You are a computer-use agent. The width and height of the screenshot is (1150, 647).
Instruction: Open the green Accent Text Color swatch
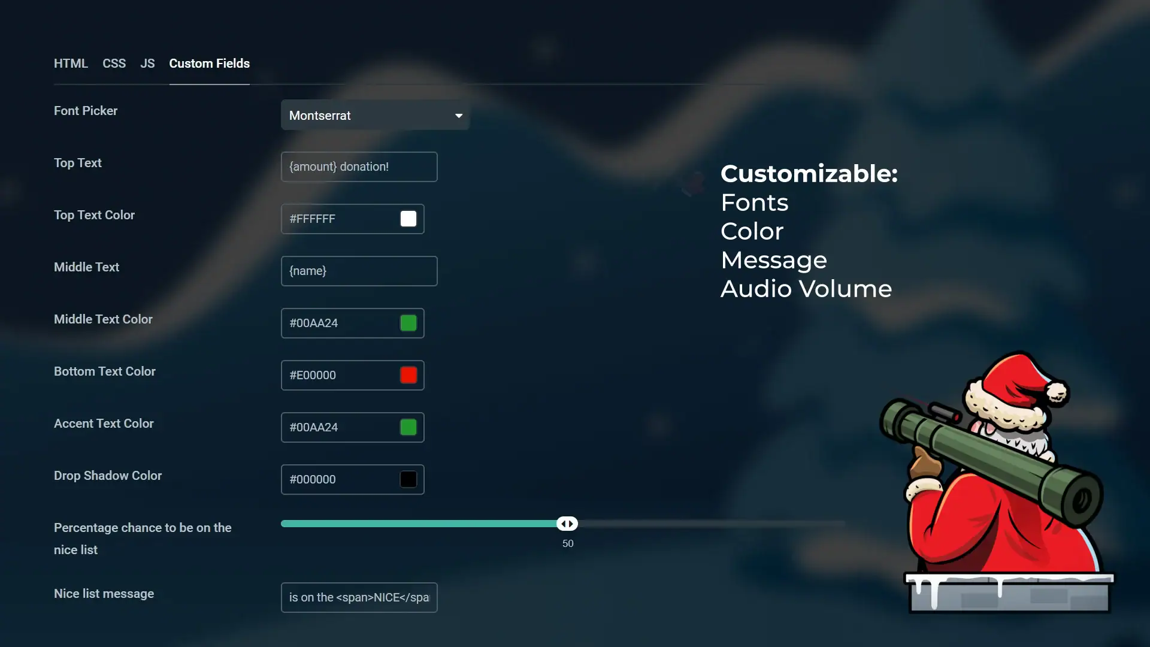pyautogui.click(x=408, y=427)
